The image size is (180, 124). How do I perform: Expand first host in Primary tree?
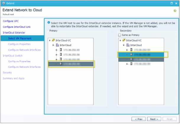[56, 50]
